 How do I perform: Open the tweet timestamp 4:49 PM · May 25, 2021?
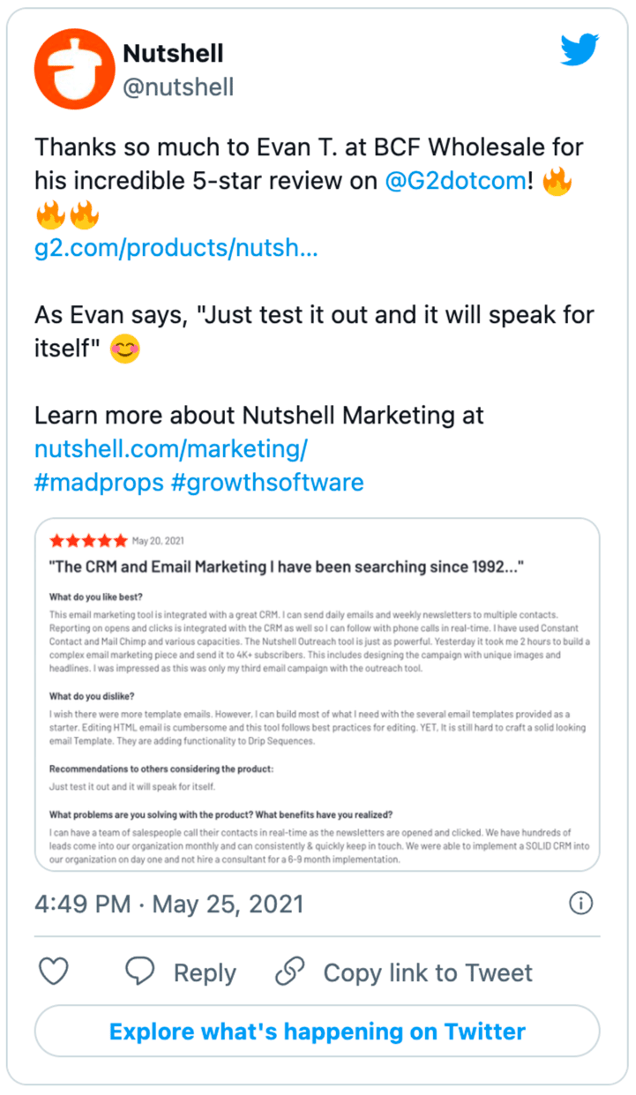point(168,904)
